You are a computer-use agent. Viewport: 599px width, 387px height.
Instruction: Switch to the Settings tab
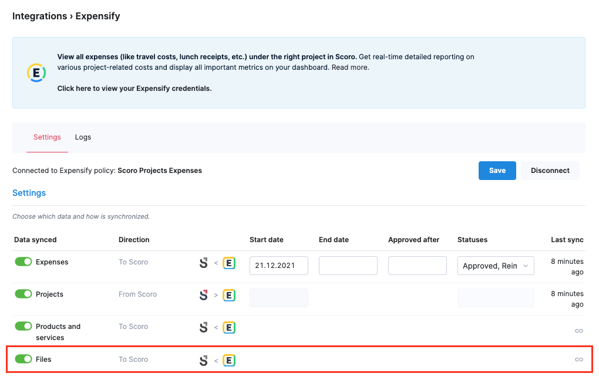coord(47,137)
